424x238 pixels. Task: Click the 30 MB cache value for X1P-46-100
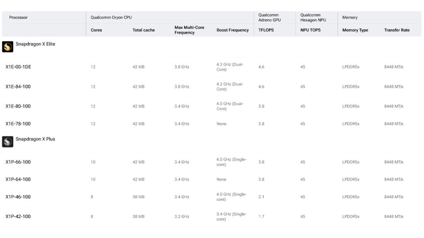(138, 197)
